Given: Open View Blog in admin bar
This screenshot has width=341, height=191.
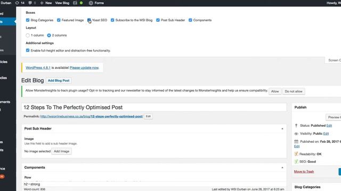Looking at the screenshot, I should tap(62, 3).
